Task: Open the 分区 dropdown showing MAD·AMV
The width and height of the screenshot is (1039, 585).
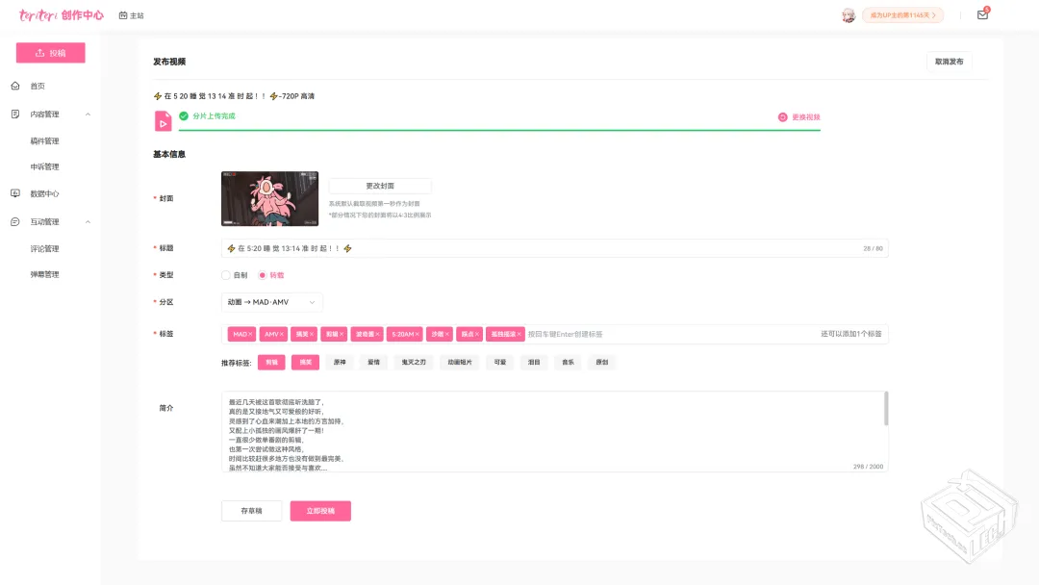Action: pyautogui.click(x=271, y=302)
